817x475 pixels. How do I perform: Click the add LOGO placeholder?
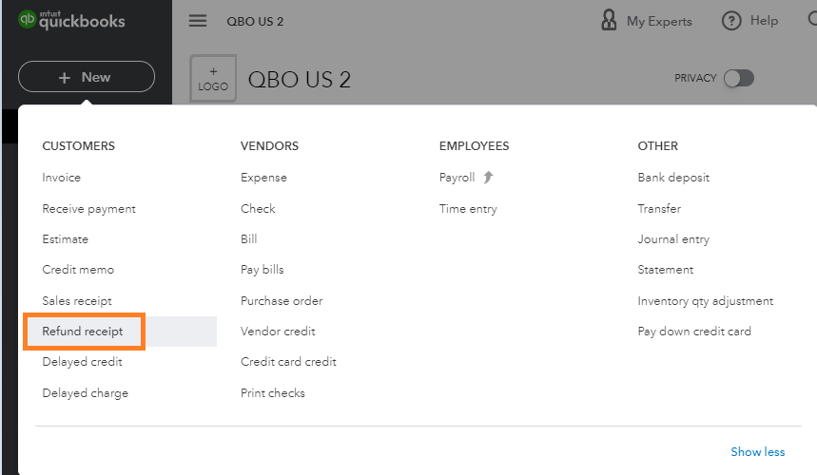tap(213, 79)
